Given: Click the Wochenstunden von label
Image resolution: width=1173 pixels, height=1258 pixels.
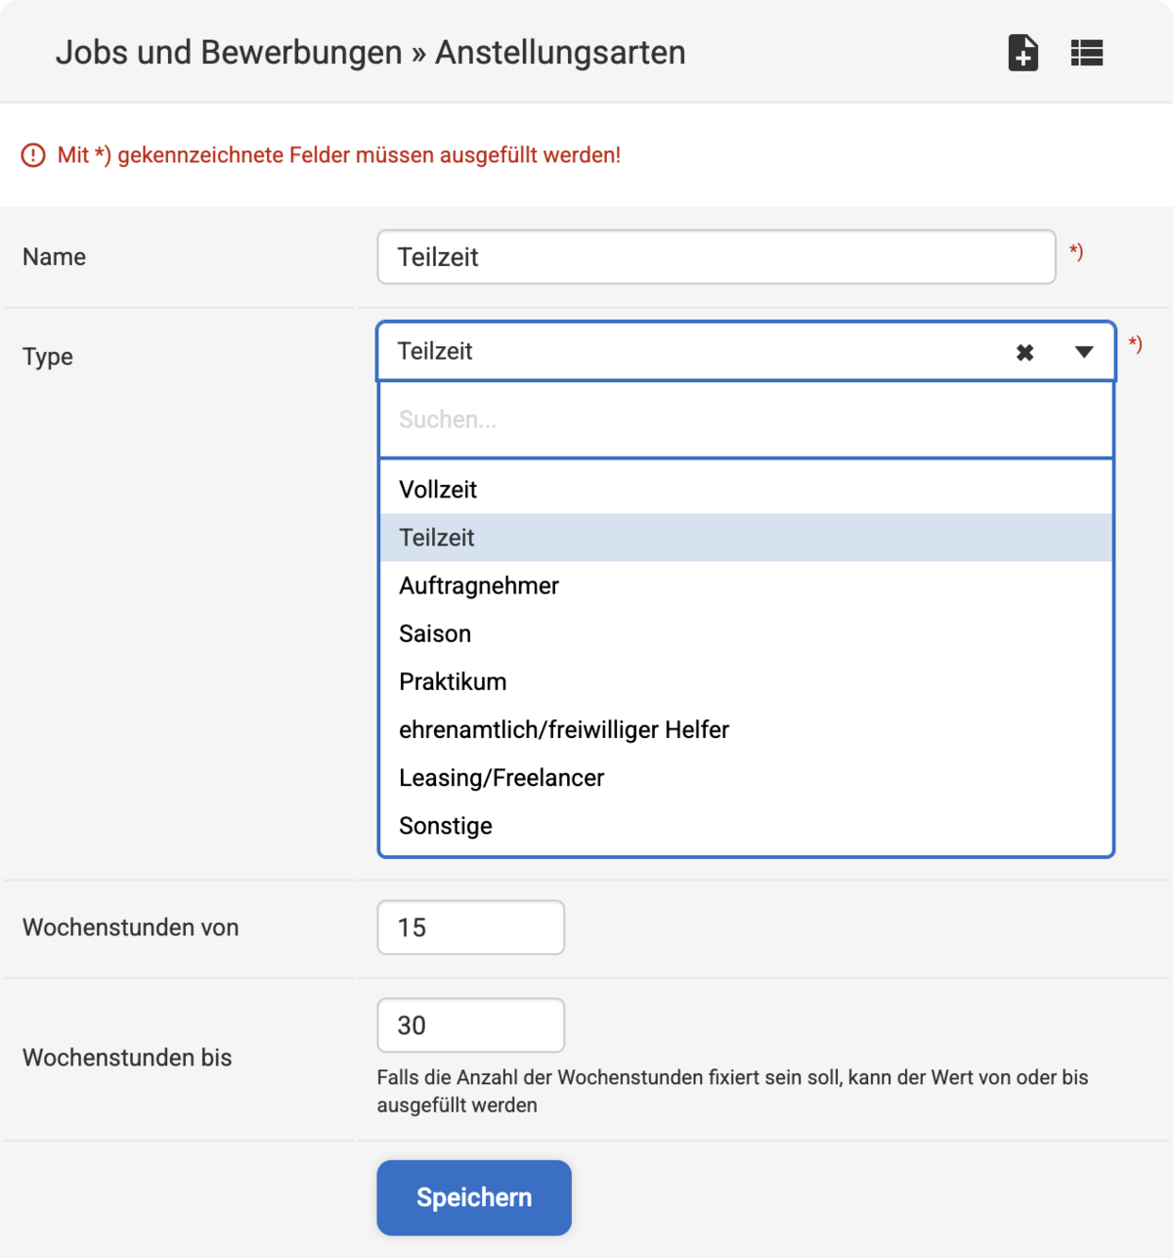Looking at the screenshot, I should pyautogui.click(x=131, y=928).
